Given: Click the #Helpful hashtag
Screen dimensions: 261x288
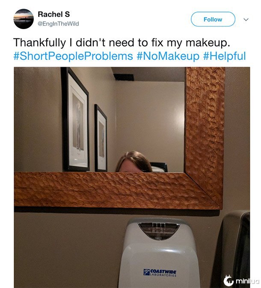Looking at the screenshot, I should pos(224,56).
